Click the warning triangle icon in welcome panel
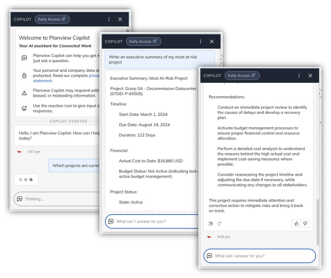 pos(24,93)
